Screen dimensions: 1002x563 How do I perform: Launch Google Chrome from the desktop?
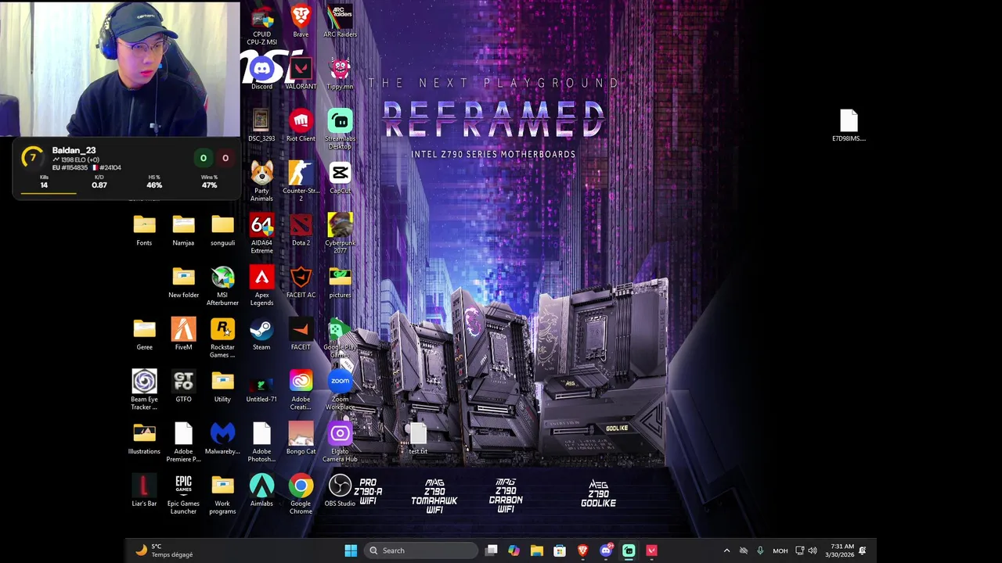(x=301, y=494)
